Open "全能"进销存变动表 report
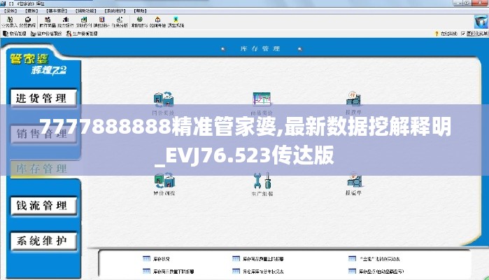Viewport: 489px width, 280px height. [380, 259]
